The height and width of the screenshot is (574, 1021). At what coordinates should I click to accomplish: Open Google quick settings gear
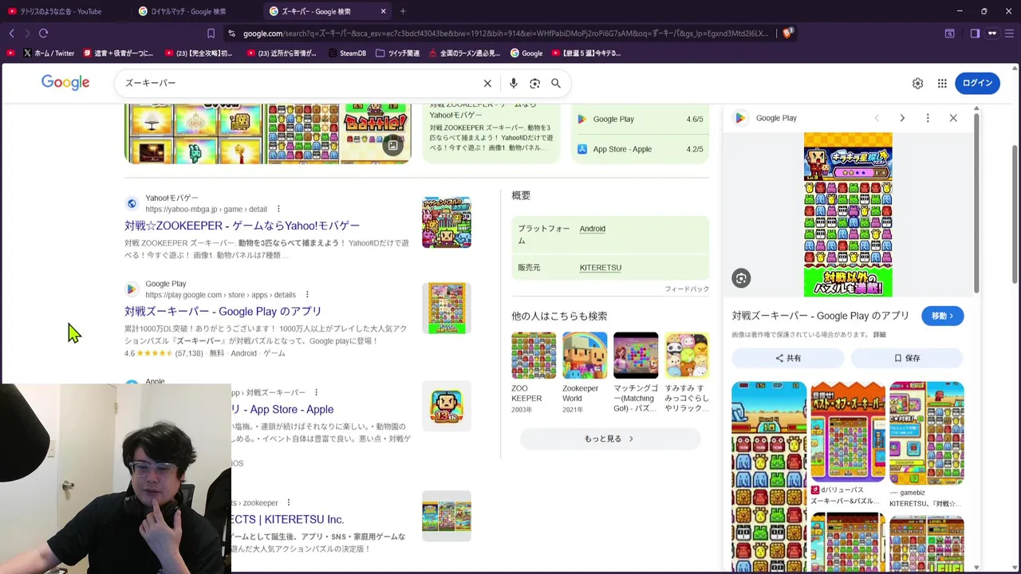point(917,84)
